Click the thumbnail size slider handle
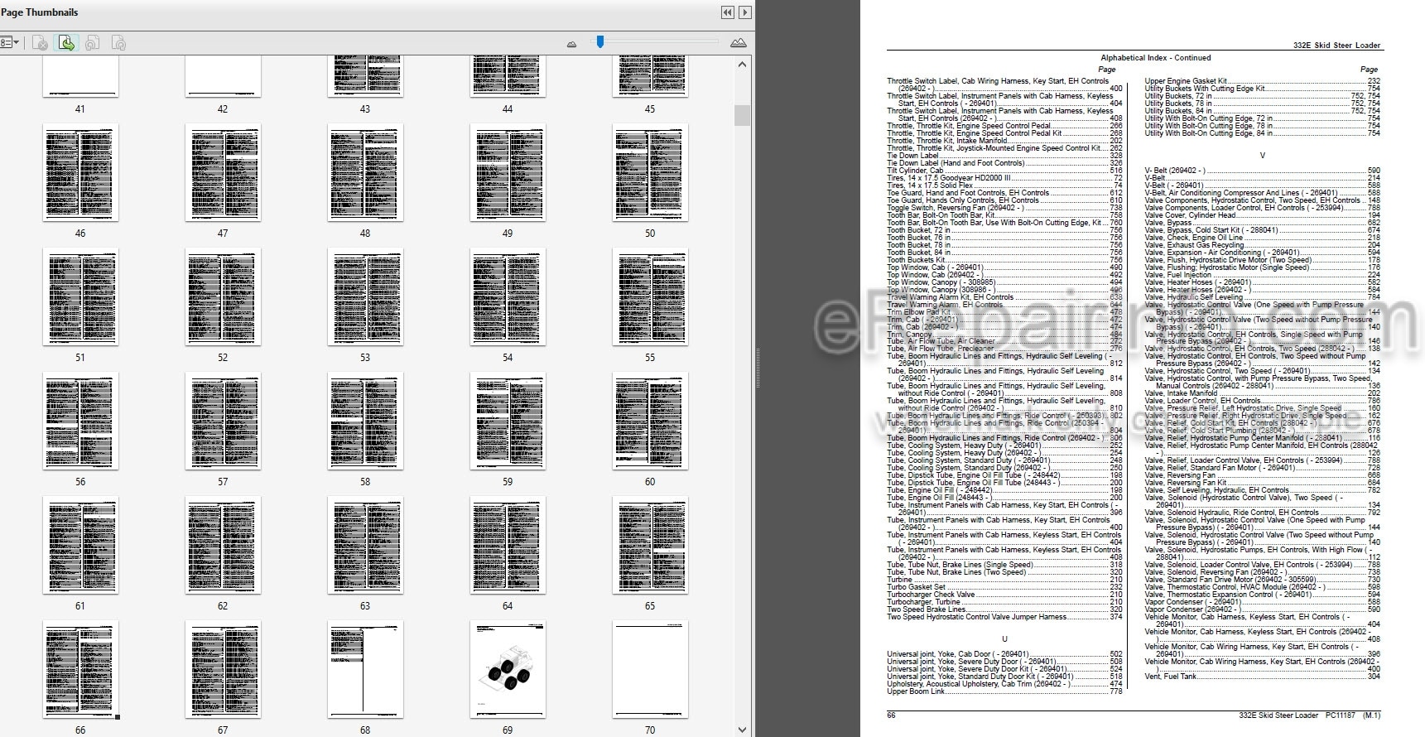1425x737 pixels. pyautogui.click(x=600, y=41)
